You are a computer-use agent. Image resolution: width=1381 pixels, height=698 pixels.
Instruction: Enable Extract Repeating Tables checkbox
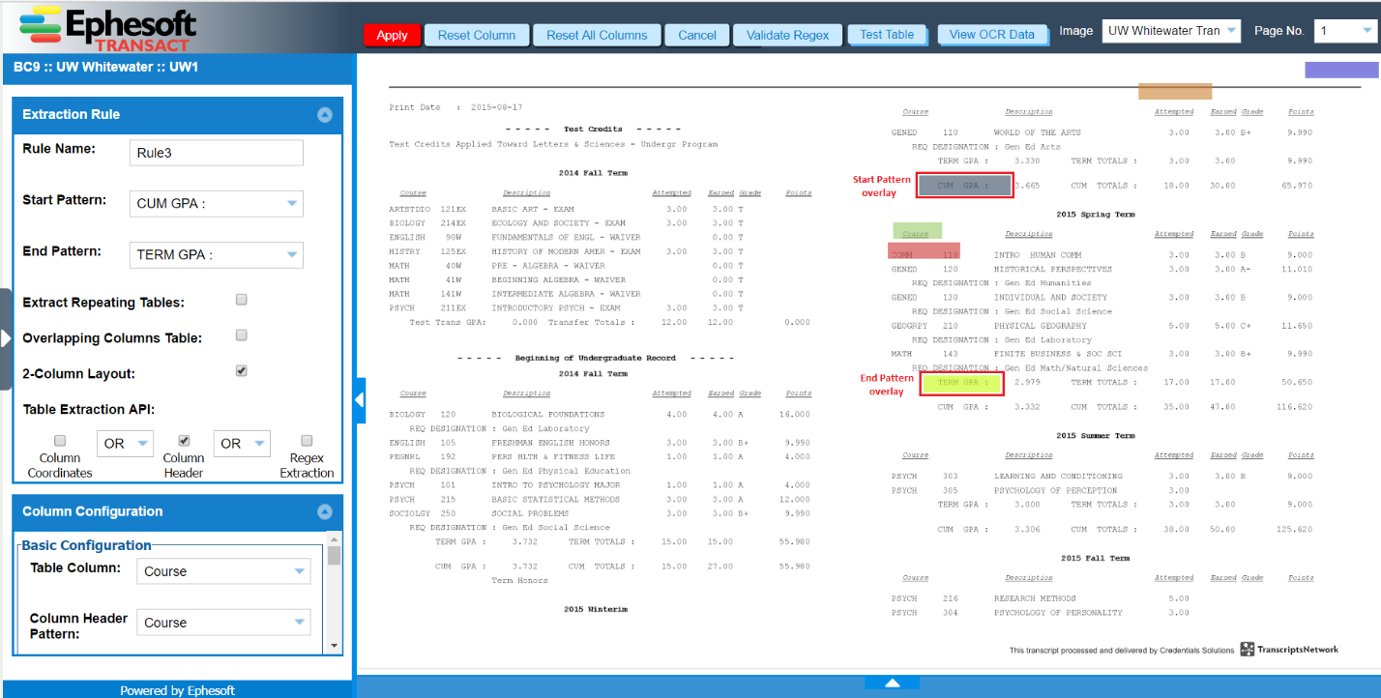[242, 300]
